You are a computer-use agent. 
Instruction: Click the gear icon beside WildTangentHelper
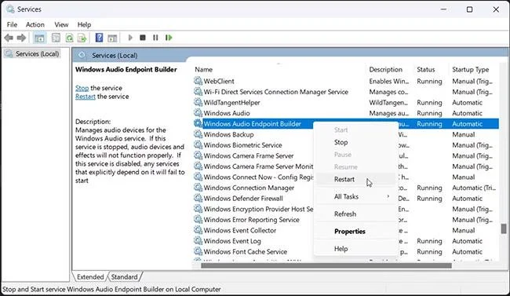(198, 102)
